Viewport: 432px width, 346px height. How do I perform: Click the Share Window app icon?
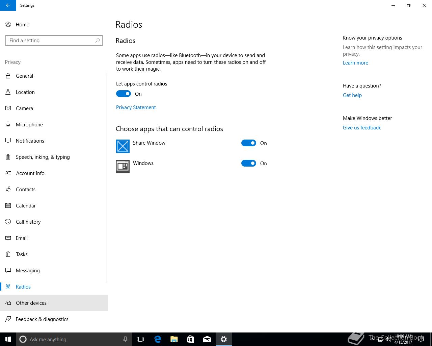click(x=123, y=146)
